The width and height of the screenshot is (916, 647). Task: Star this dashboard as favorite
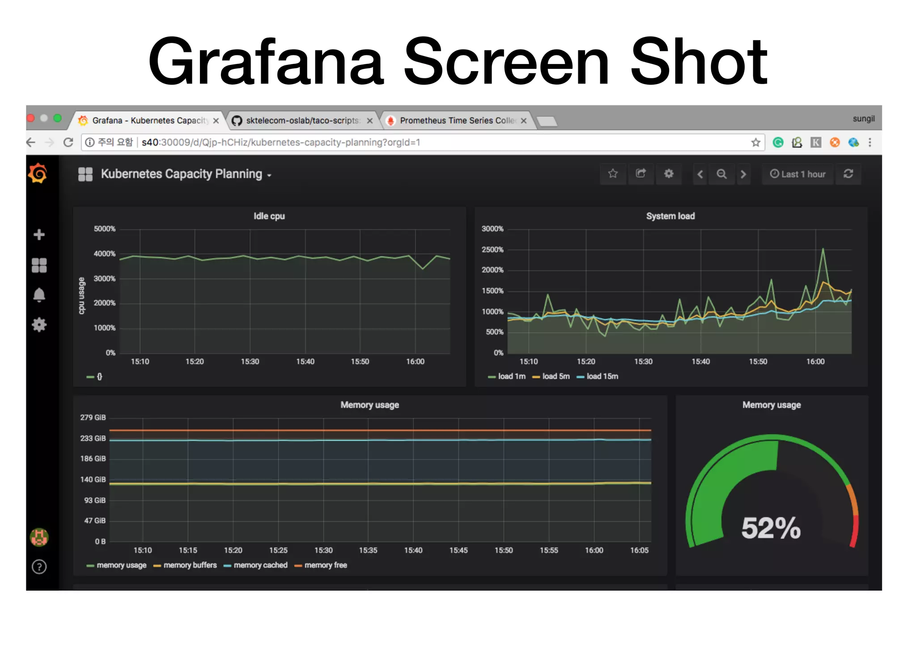[x=613, y=174]
